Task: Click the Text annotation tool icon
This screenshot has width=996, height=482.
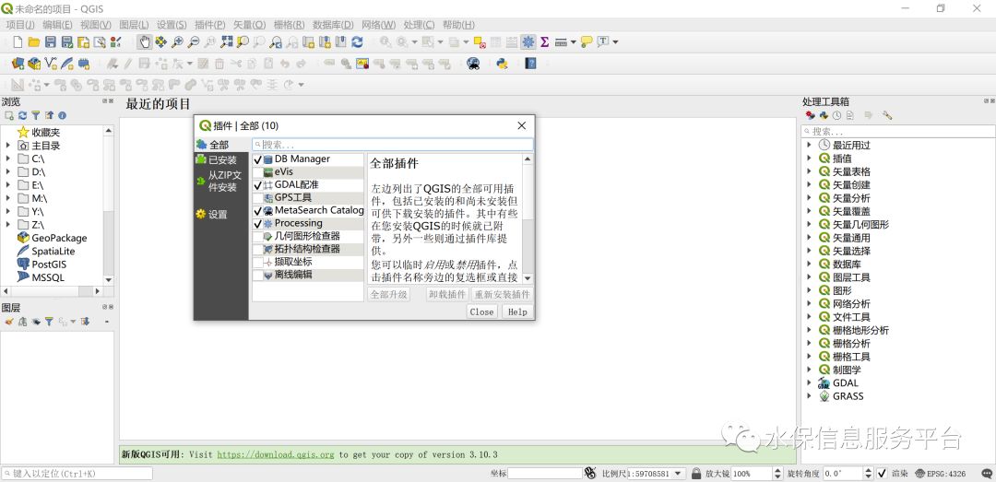Action: point(603,42)
